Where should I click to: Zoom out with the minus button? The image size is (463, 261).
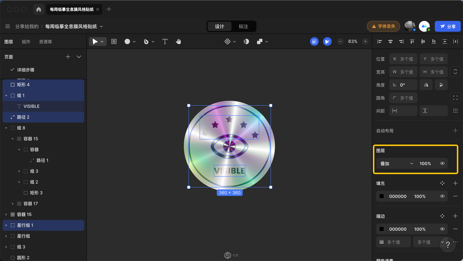tap(340, 41)
